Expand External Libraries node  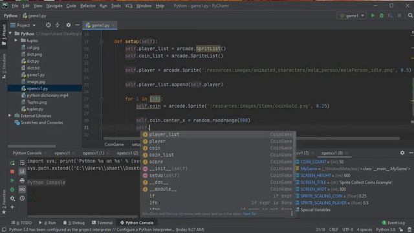pos(10,115)
